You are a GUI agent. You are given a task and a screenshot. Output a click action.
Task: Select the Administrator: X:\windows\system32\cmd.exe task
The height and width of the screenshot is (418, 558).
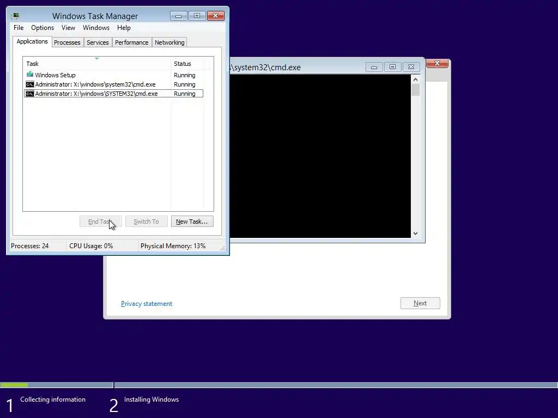click(113, 84)
